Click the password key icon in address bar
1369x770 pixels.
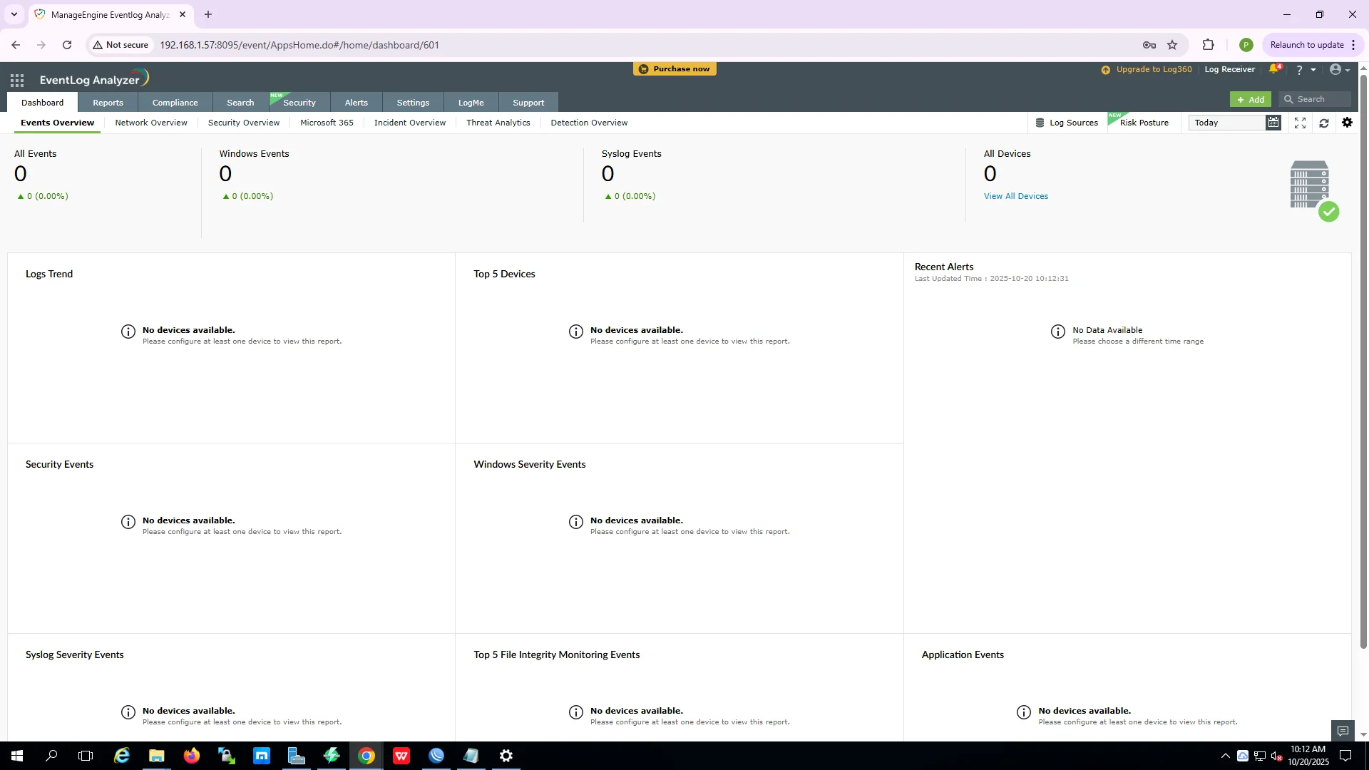[1149, 45]
